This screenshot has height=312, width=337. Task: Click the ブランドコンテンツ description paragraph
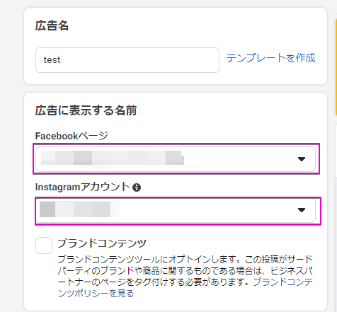(185, 276)
